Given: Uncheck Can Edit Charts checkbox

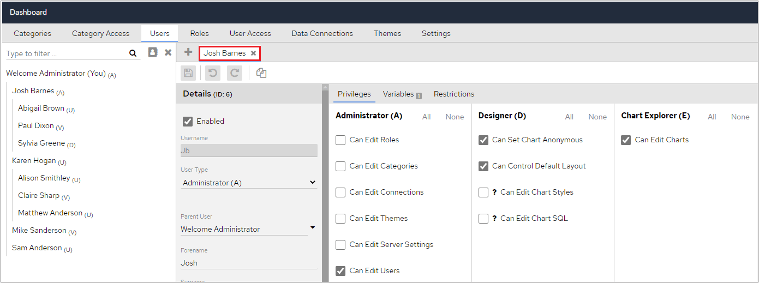Looking at the screenshot, I should 626,140.
